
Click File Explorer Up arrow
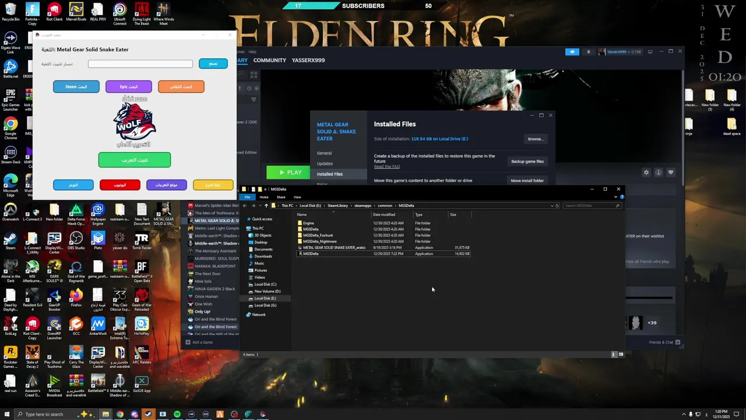266,205
